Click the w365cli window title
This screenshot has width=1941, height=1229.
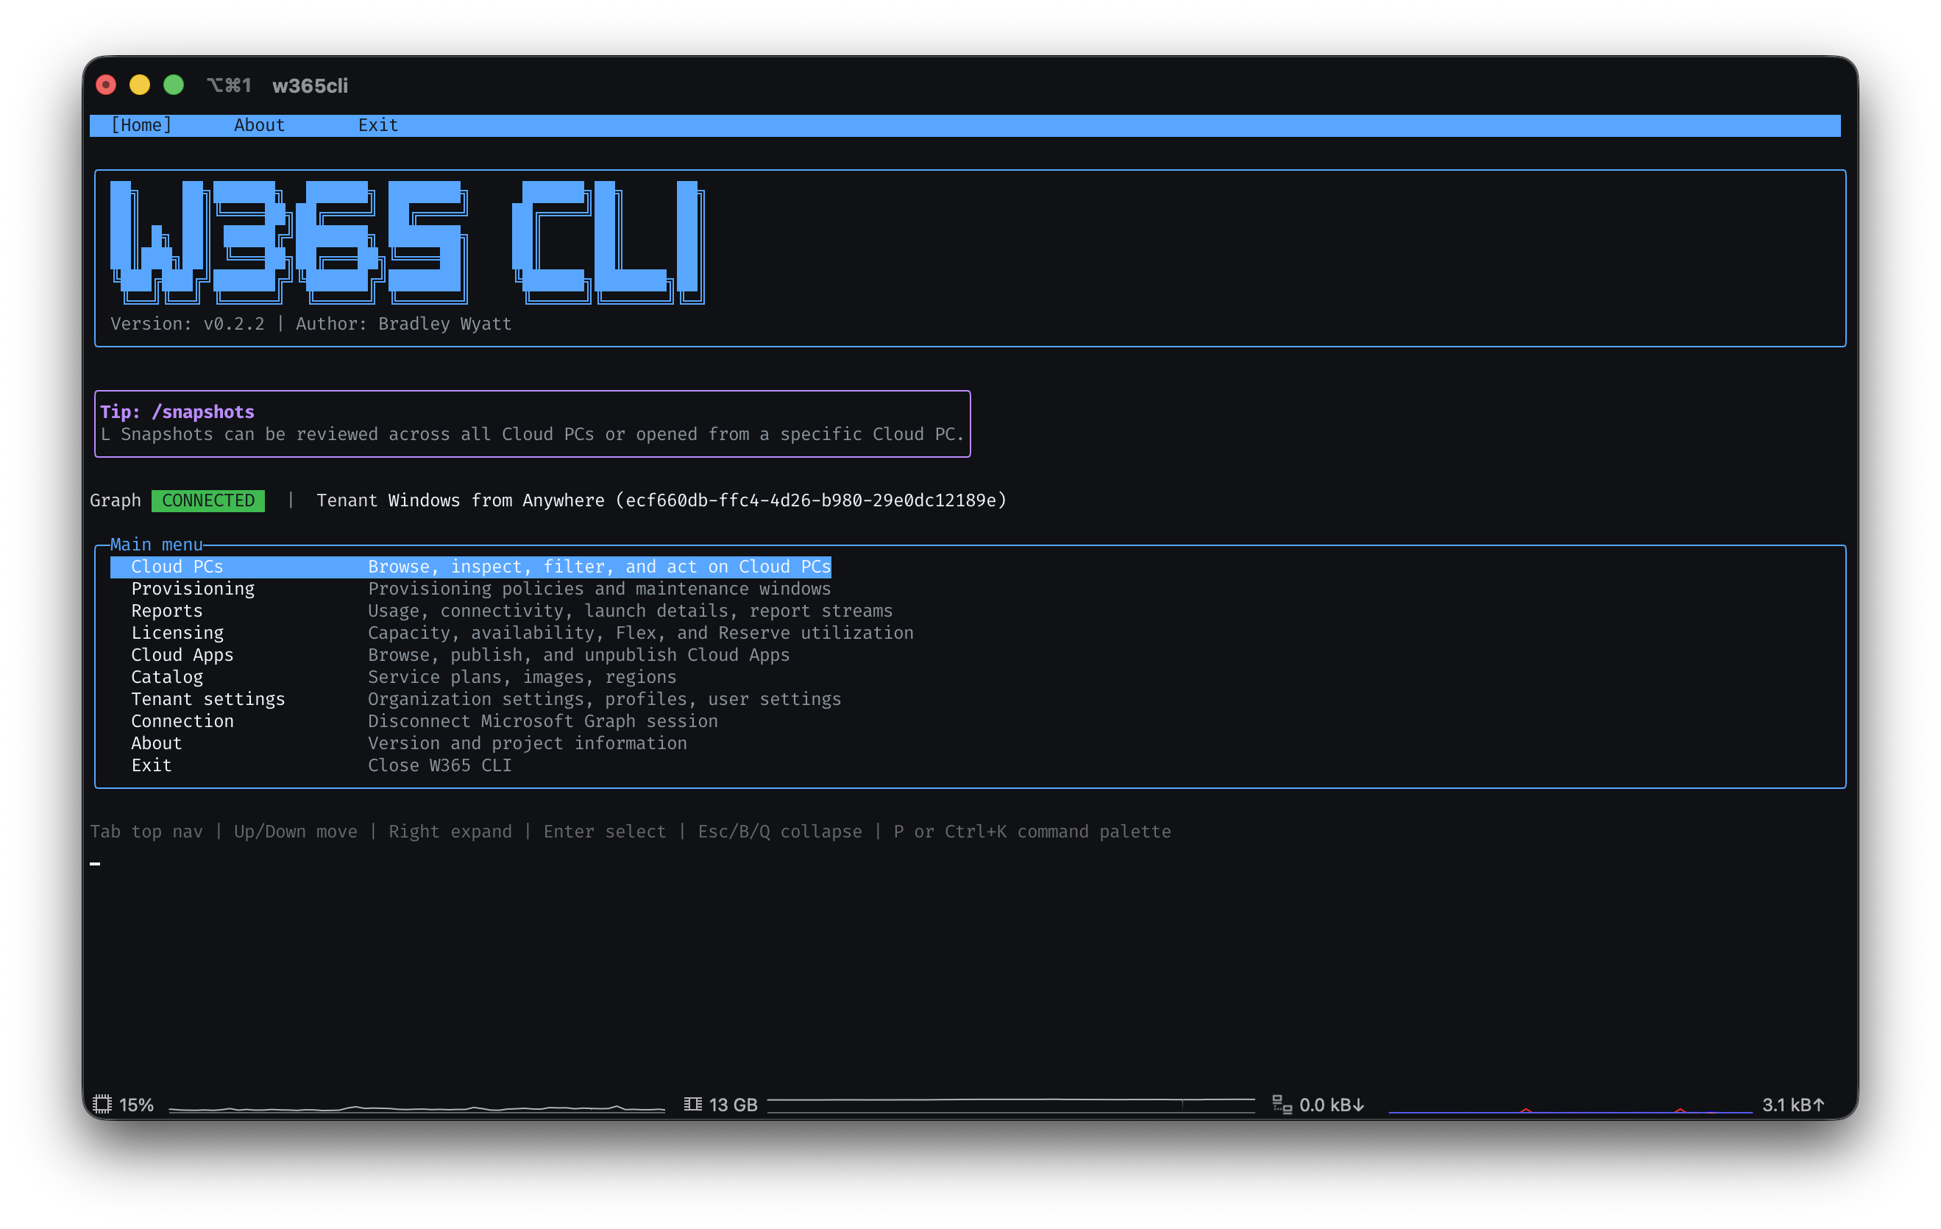coord(311,85)
